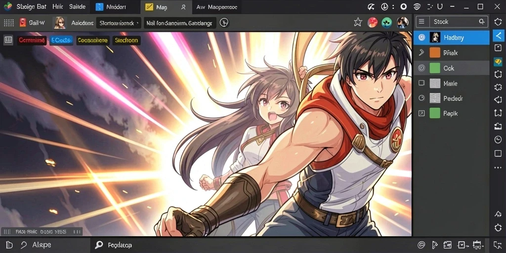Click the yellow Stectroon button

pyautogui.click(x=126, y=41)
